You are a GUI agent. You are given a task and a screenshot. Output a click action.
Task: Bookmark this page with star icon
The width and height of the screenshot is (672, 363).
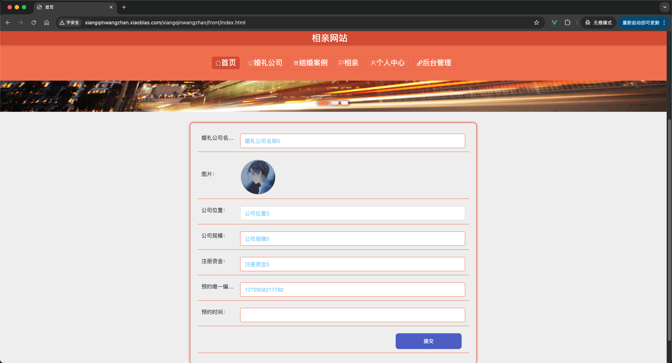tap(537, 23)
